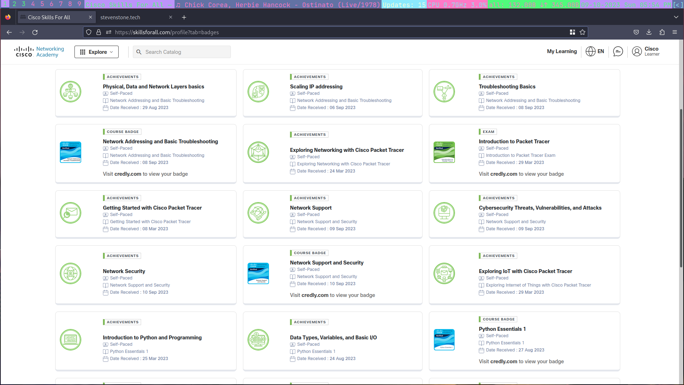Close the stevenstone.tech tab
684x385 pixels.
pyautogui.click(x=171, y=17)
